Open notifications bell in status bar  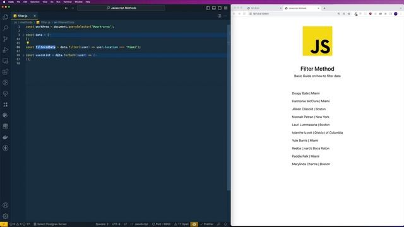tap(225, 224)
